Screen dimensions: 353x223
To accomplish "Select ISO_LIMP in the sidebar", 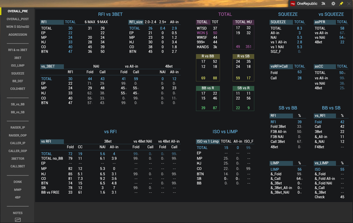I will coord(18,66).
